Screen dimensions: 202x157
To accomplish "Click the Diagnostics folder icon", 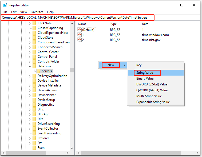I will tap(34, 105).
